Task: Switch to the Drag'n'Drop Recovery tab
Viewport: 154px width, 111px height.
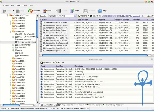Action: coord(113,105)
